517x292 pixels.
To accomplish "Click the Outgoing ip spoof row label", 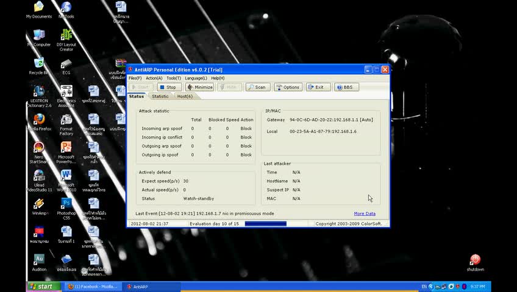I will click(x=160, y=155).
